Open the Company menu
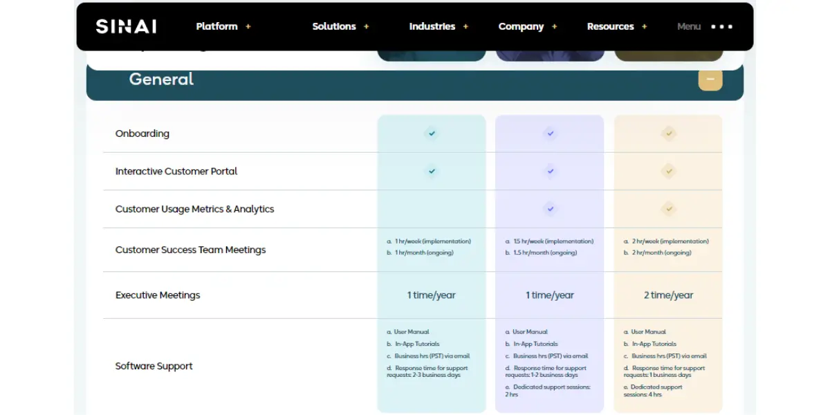830x415 pixels. coord(521,26)
